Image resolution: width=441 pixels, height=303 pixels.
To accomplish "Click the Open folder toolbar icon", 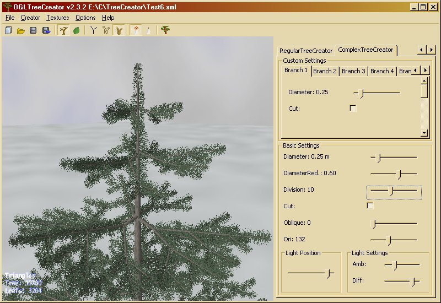I will pos(20,30).
